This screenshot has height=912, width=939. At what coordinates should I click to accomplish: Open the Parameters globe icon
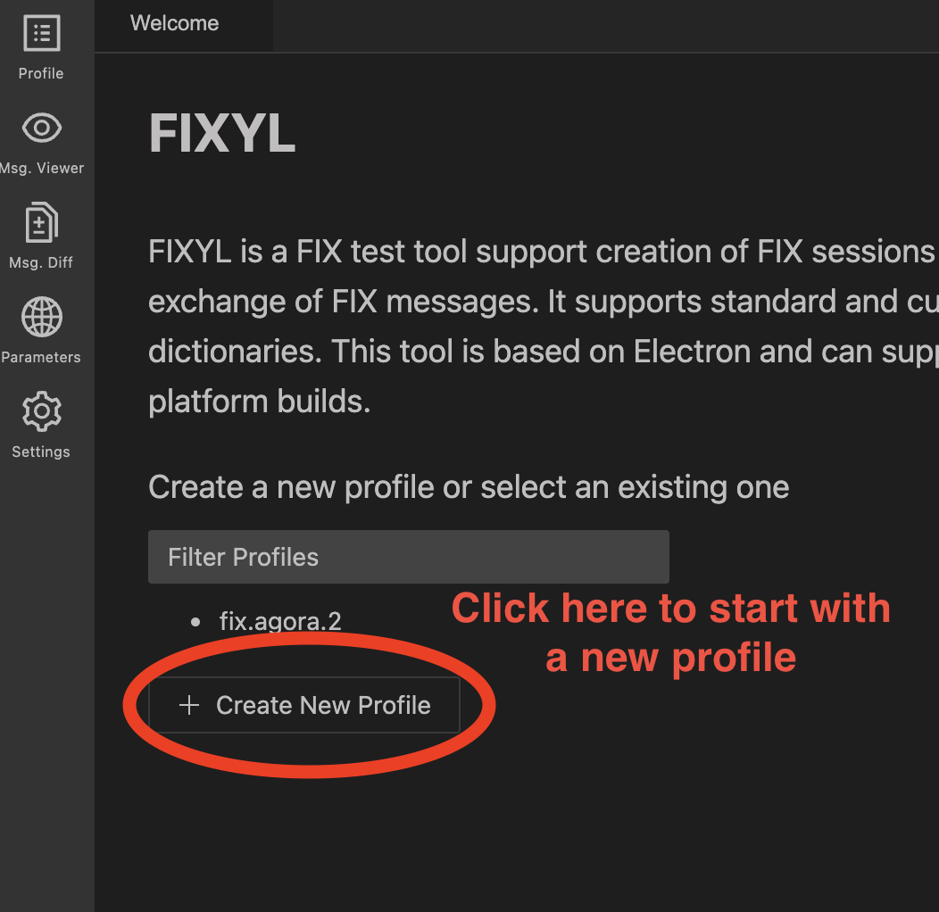click(41, 318)
